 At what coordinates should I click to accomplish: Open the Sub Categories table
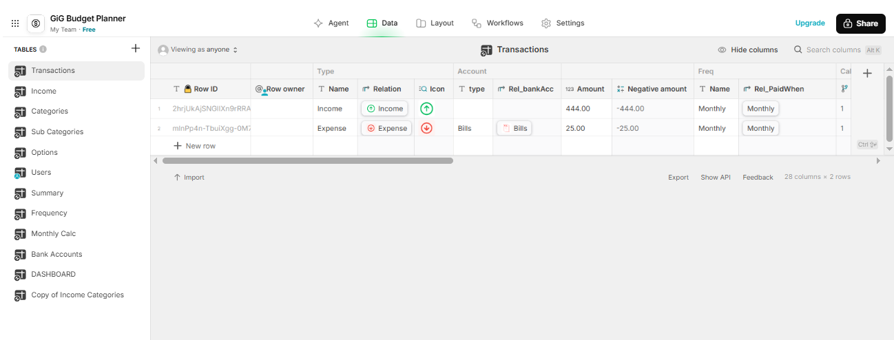[x=76, y=131]
